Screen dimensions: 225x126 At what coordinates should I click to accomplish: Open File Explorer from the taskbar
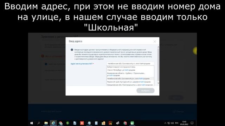[x=46, y=123]
